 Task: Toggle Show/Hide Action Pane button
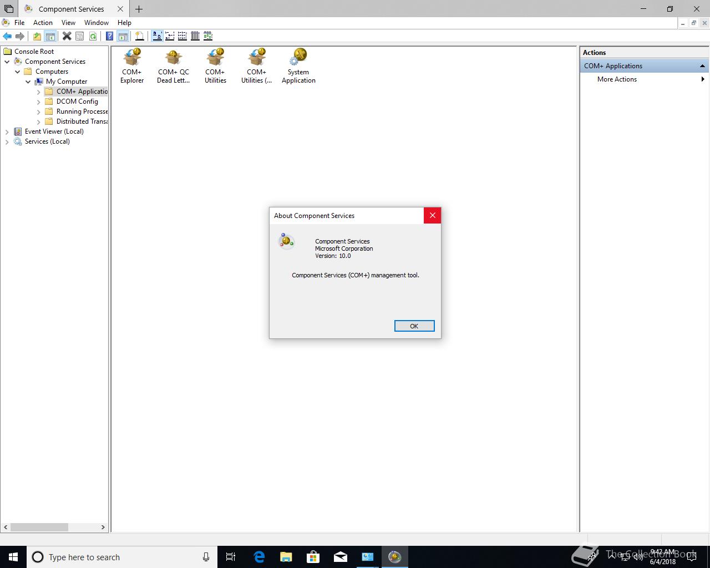coord(123,36)
